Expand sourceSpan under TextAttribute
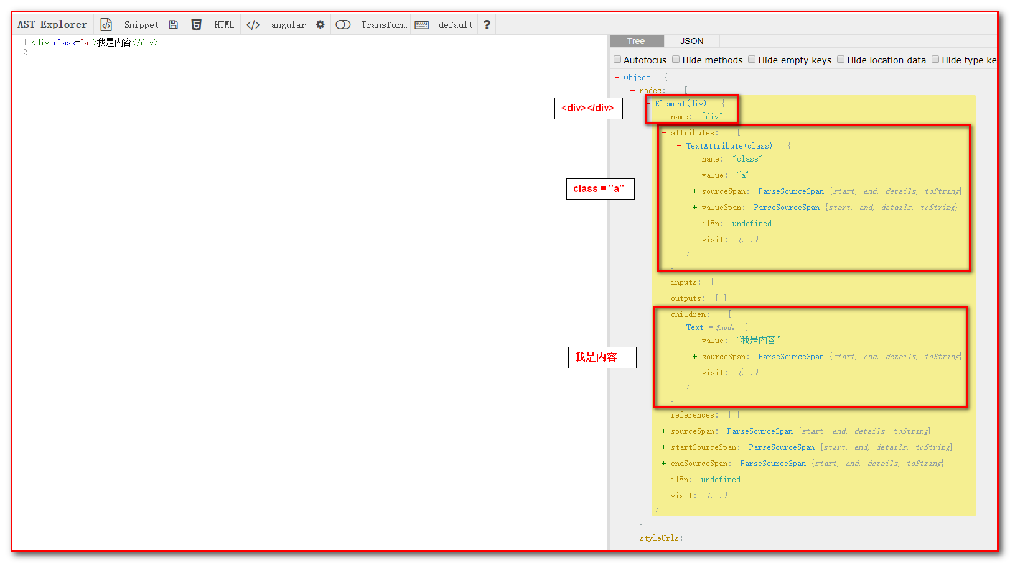This screenshot has width=1010, height=563. (694, 191)
